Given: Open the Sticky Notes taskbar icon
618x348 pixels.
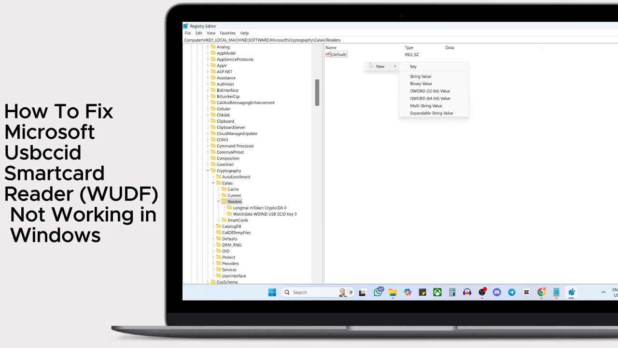Looking at the screenshot, I should pos(422,292).
